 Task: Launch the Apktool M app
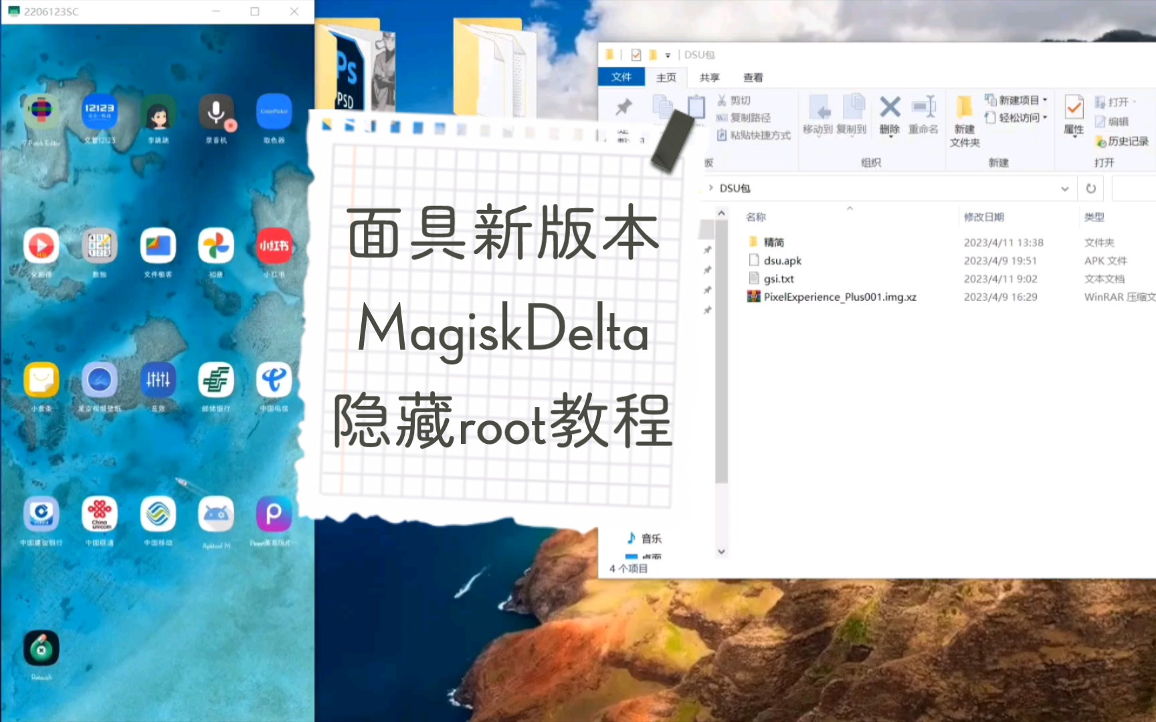(216, 514)
